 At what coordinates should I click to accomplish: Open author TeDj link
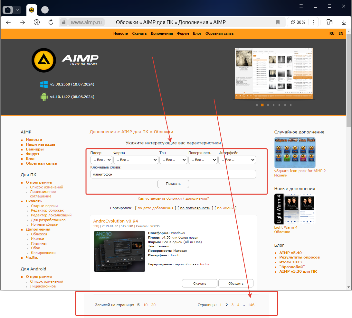point(96,226)
